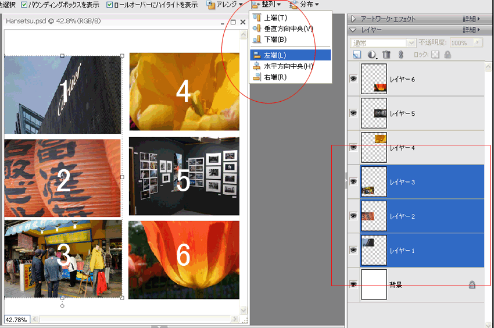Click the zoom percentage field 42.78%
The width and height of the screenshot is (494, 328).
(x=16, y=319)
